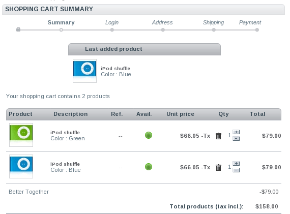Click the Summary step marker dot
This screenshot has height=214, width=290.
[x=61, y=30]
